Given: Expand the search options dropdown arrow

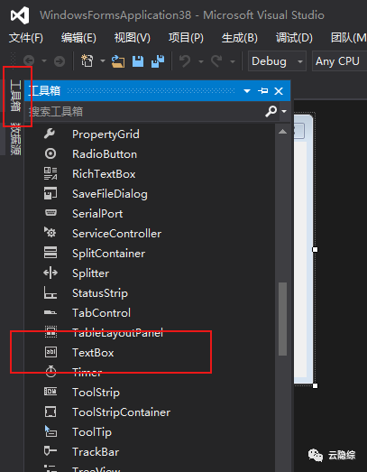Looking at the screenshot, I should coord(284,111).
